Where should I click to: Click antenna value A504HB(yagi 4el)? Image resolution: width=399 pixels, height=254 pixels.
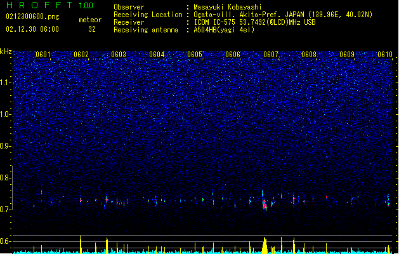pos(224,30)
